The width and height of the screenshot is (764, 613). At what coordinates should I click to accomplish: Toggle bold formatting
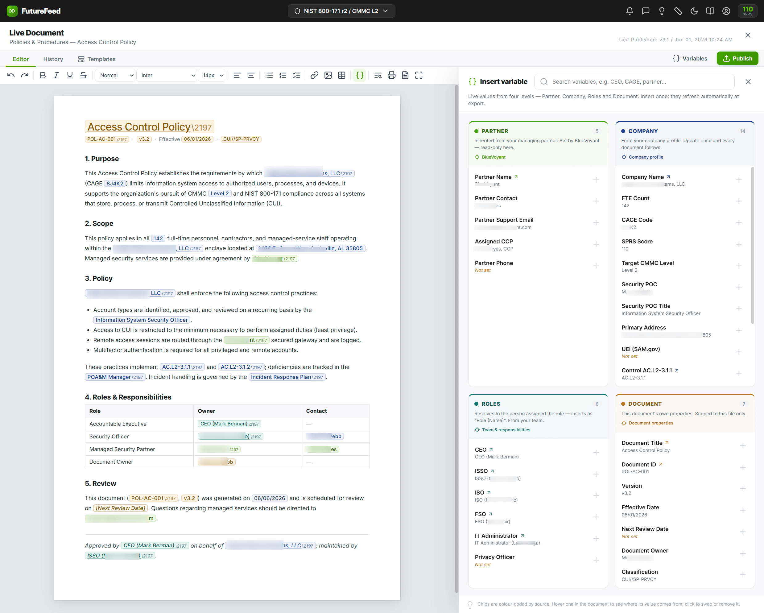pos(43,75)
